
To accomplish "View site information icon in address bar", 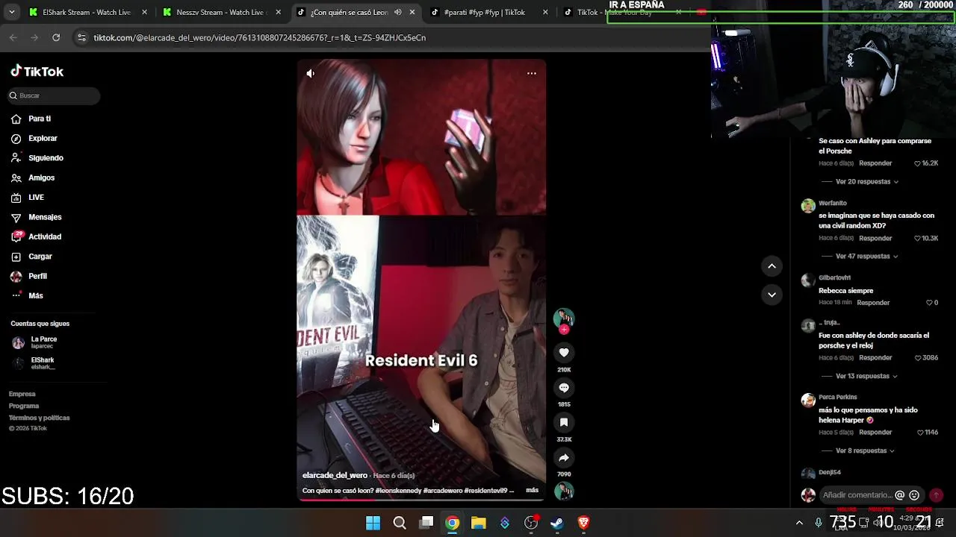I will click(x=82, y=37).
